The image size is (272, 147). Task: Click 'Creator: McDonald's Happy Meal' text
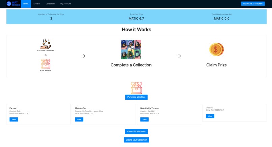coord(89,111)
